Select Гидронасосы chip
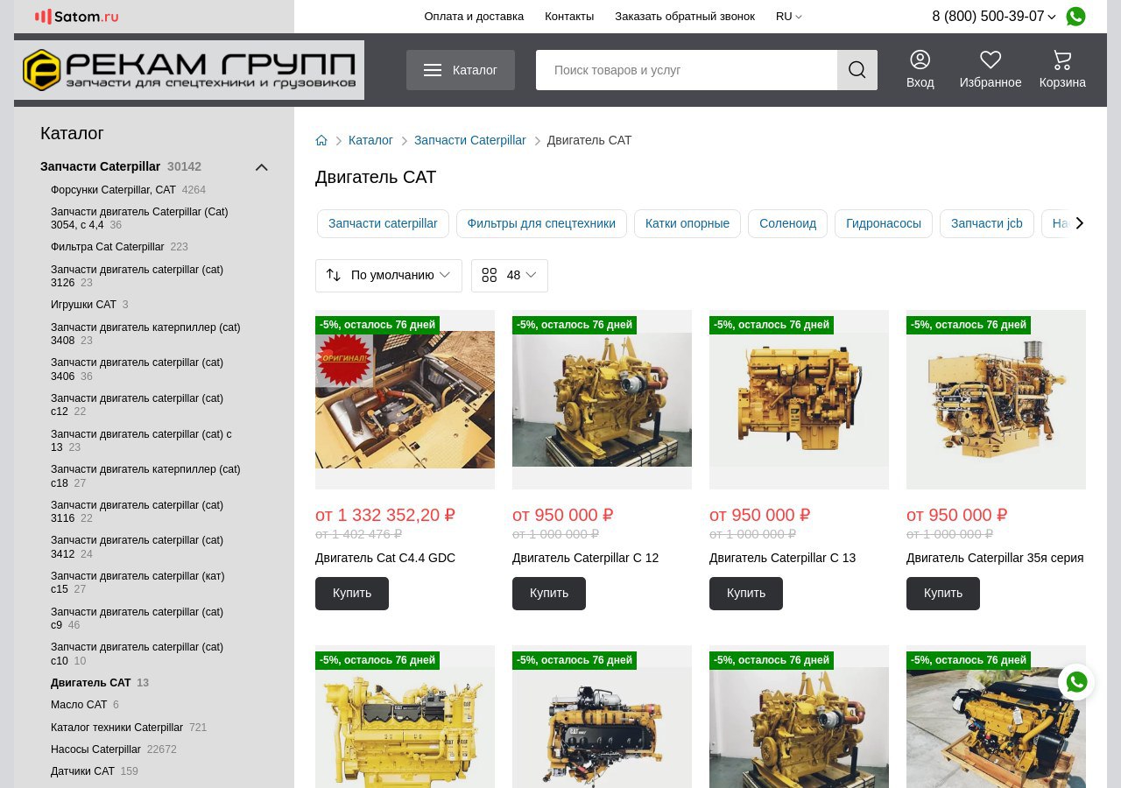The image size is (1121, 788). coord(884,223)
